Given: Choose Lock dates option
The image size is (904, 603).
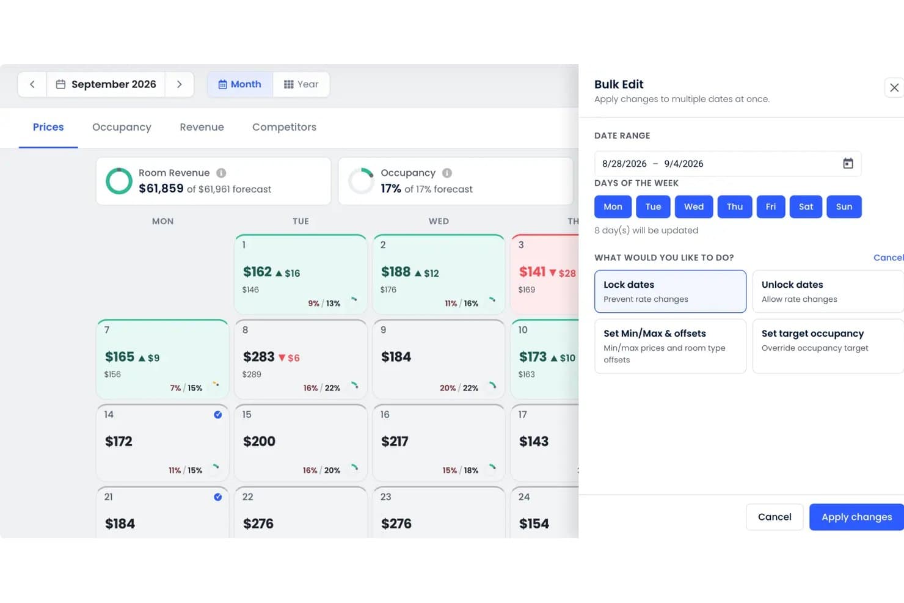Looking at the screenshot, I should (x=670, y=291).
